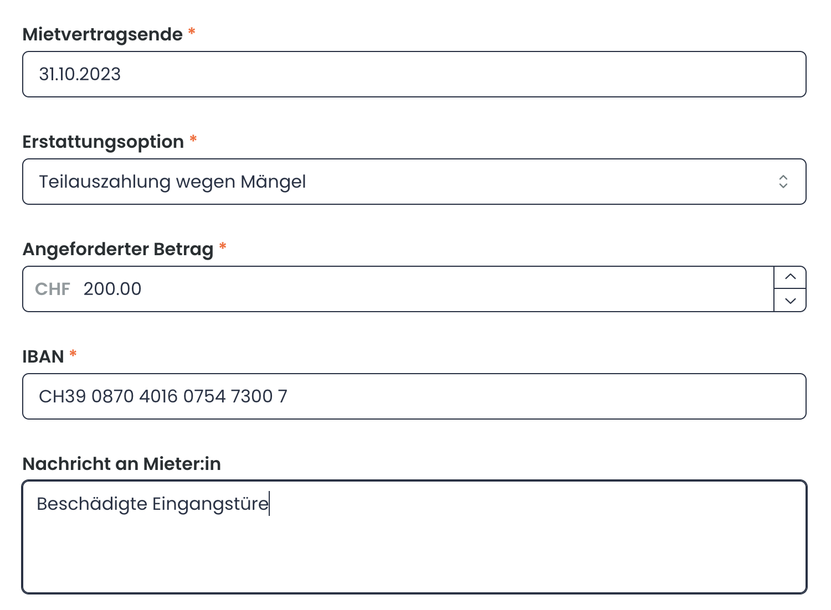The image size is (831, 610).
Task: Click the chevron icon in Erstattungsoption field
Action: [x=783, y=181]
